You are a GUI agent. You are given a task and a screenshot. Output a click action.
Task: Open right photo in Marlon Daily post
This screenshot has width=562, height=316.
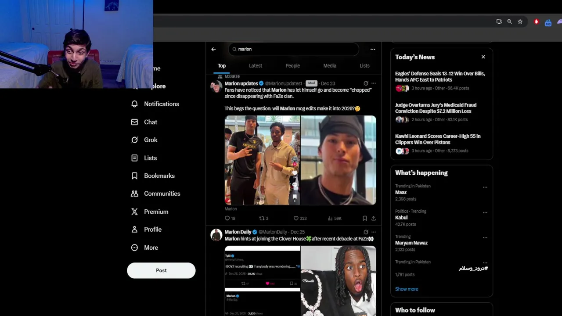click(x=339, y=281)
